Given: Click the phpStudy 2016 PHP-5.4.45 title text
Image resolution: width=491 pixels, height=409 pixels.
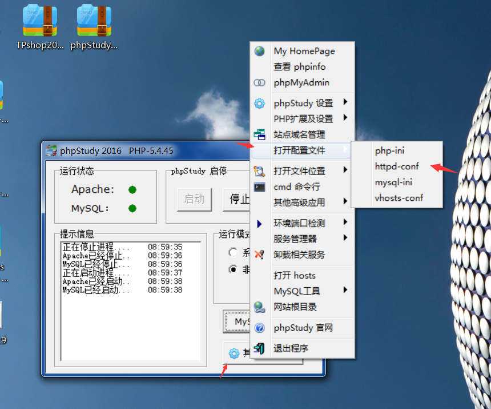Looking at the screenshot, I should (x=116, y=151).
